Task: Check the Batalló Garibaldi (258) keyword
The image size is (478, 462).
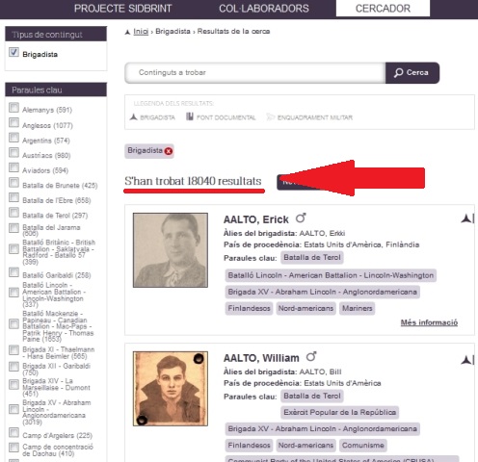Action: (13, 272)
